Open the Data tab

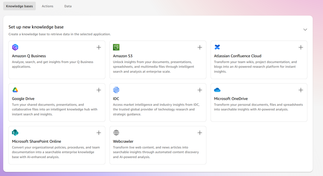point(68,6)
